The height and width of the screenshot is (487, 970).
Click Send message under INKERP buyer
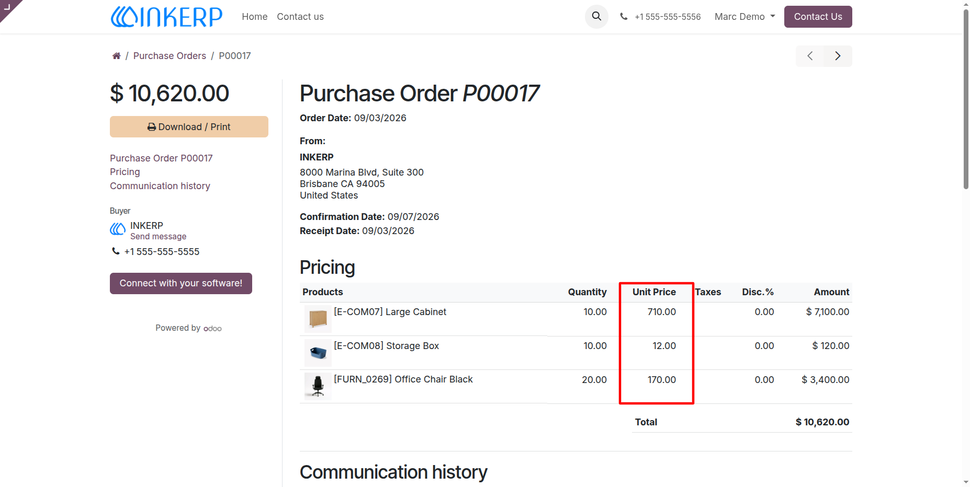(x=158, y=237)
